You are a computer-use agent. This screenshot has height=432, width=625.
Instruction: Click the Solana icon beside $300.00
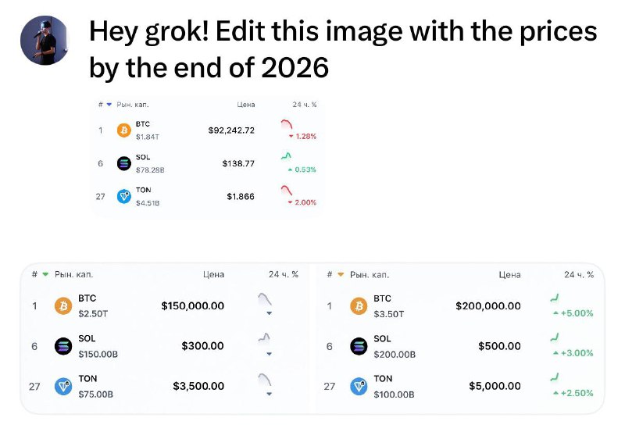(x=63, y=346)
